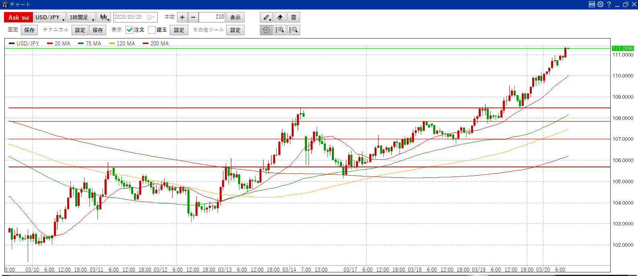This screenshot has height=276, width=638.
Task: Click the 111.0000 price axis label
Action: (x=623, y=55)
